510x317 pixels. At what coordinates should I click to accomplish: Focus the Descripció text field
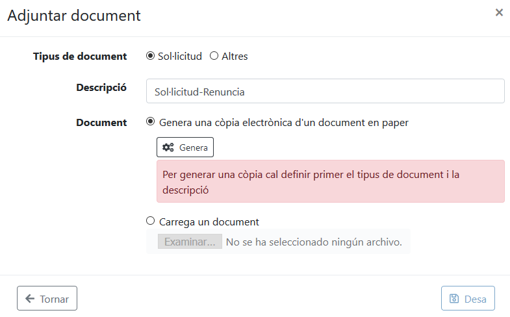(325, 92)
